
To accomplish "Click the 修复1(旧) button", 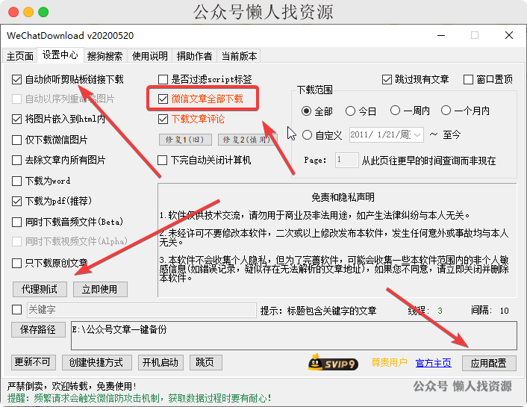I will click(185, 140).
